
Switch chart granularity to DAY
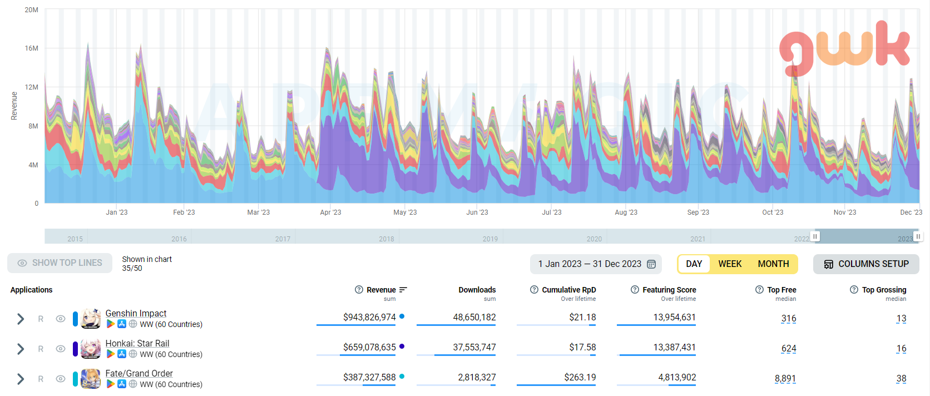pos(694,264)
